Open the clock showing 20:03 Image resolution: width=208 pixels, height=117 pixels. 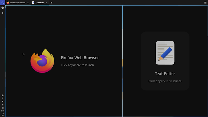[x=3, y=114]
